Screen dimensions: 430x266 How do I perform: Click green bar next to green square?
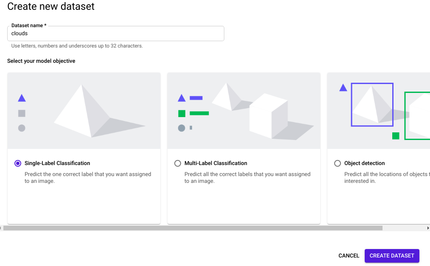pos(199,113)
